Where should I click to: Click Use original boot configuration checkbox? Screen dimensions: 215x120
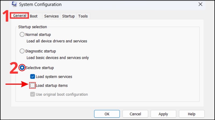click(x=33, y=94)
